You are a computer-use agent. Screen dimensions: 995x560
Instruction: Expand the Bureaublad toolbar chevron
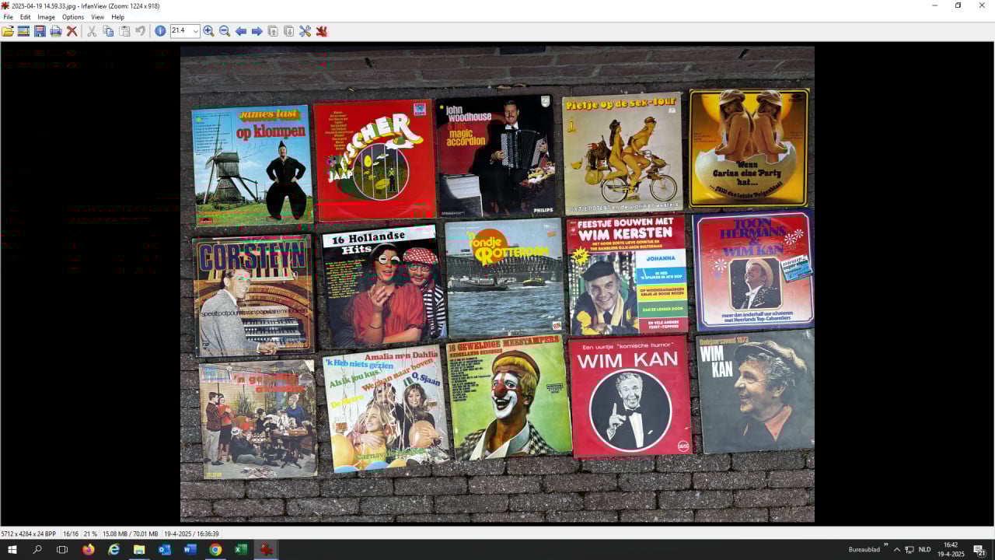885,545
